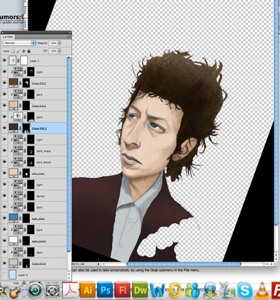Screen dimensions: 280x300
Task: Click the blue eyes_blue color swatch thumbnail
Action: pyautogui.click(x=13, y=218)
